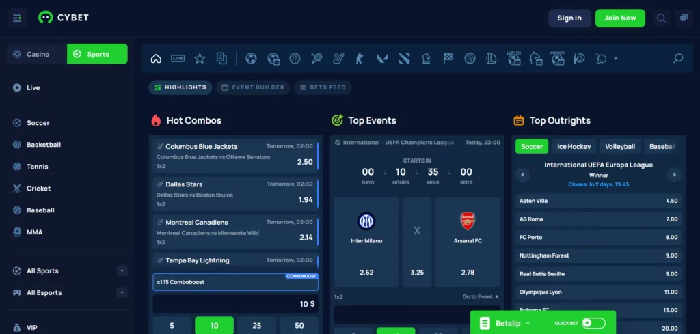Expand the All Esports chevron
Viewport: 700px width, 334px height.
point(122,292)
